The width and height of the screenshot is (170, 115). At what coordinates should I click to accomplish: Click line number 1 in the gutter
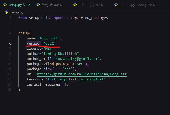pos(10,18)
